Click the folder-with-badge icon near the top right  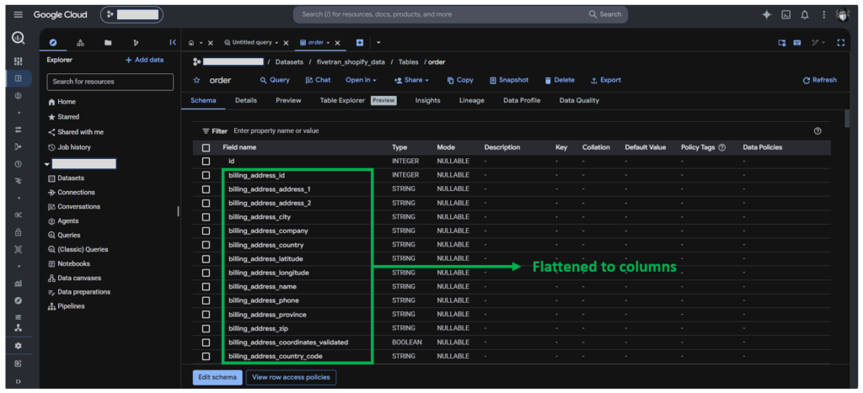point(781,42)
